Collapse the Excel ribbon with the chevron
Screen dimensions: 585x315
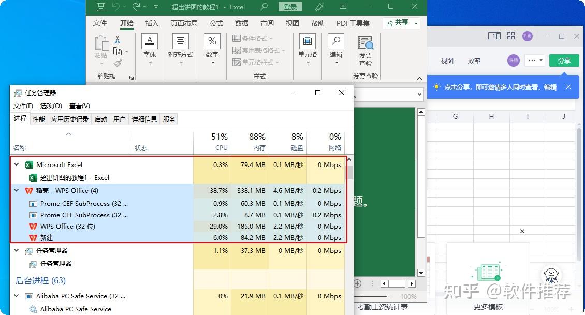pyautogui.click(x=420, y=78)
